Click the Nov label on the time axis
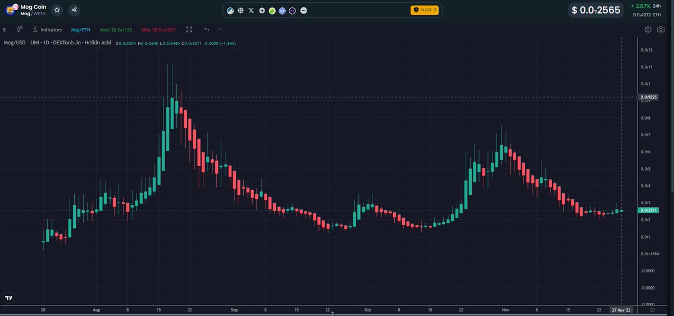Image resolution: width=674 pixels, height=316 pixels. [x=505, y=310]
